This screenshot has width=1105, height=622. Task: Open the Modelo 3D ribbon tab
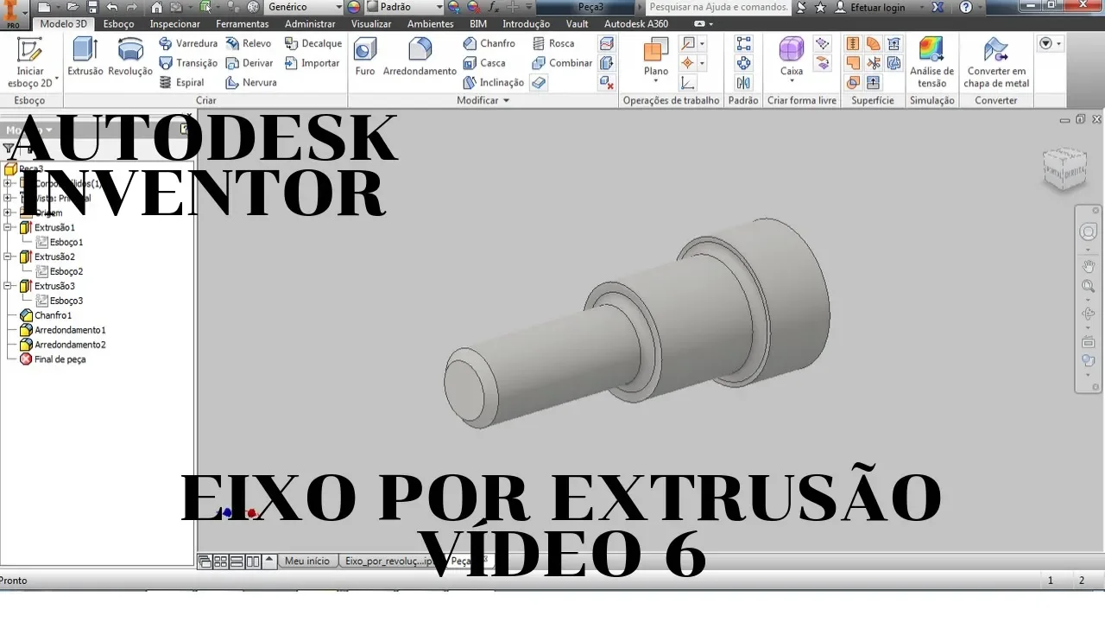[x=64, y=24]
